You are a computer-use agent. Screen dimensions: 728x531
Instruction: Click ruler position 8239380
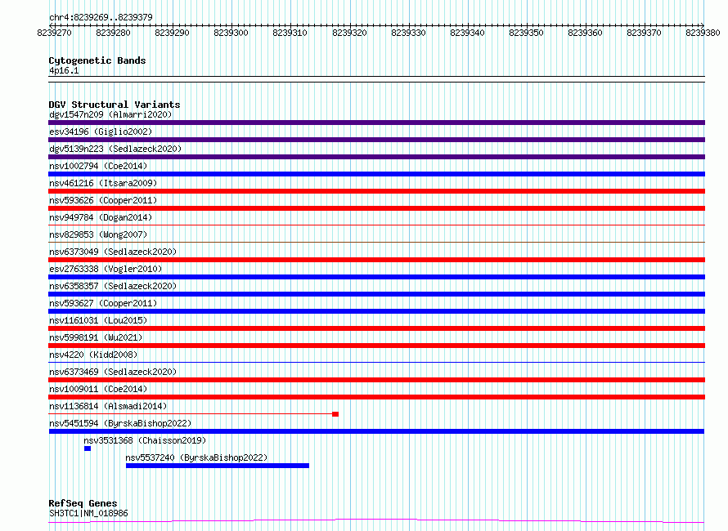point(703,33)
